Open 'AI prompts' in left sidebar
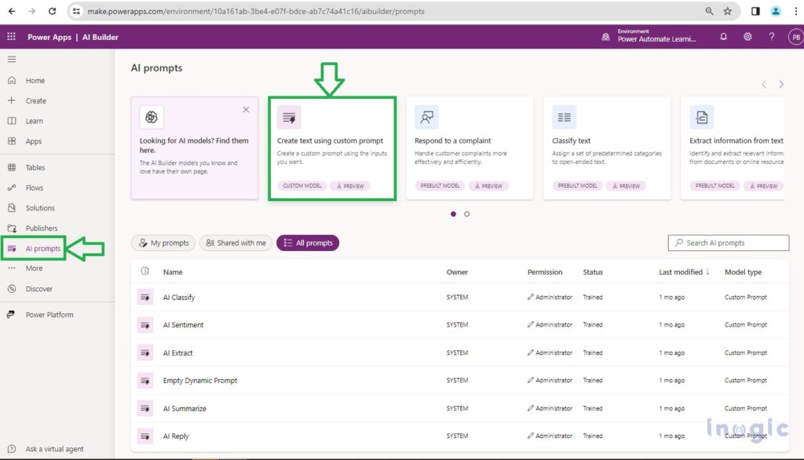The image size is (804, 460). click(x=42, y=249)
